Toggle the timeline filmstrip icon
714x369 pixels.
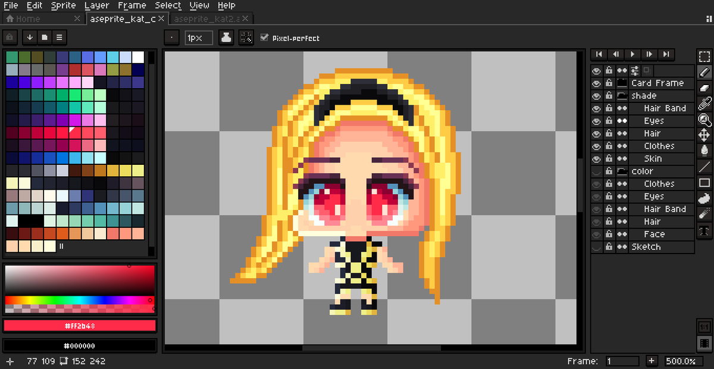[704, 343]
